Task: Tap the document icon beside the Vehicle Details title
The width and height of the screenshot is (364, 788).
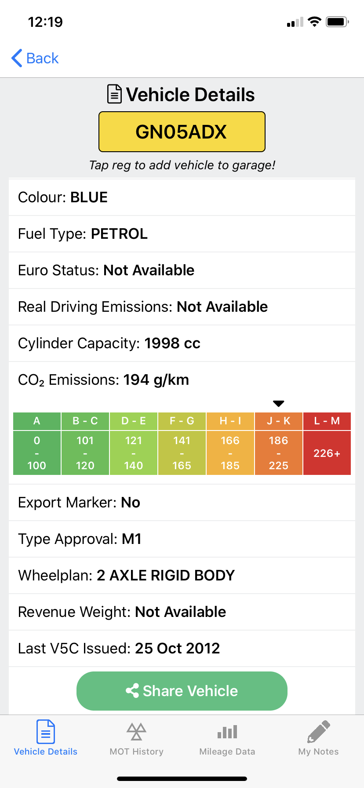Action: 114,94
